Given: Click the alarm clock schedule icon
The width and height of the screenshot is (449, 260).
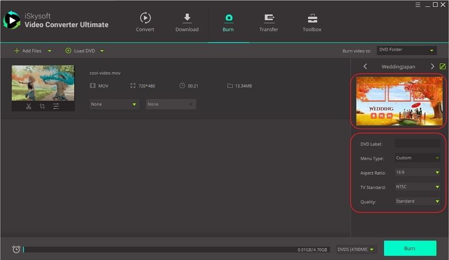Looking at the screenshot, I should (x=16, y=249).
